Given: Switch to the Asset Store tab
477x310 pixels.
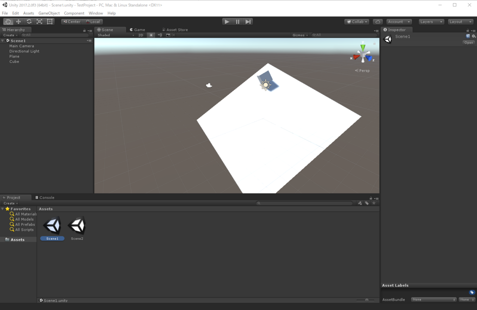Looking at the screenshot, I should (175, 30).
